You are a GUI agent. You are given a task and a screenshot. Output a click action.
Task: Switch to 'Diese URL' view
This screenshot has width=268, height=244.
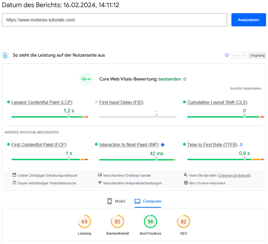click(x=240, y=55)
